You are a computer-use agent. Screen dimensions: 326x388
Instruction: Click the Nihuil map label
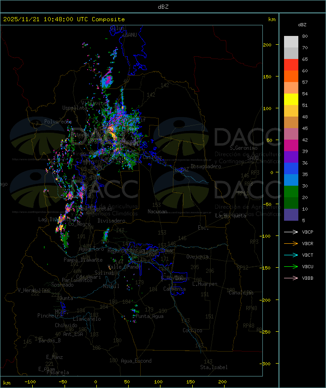(x=111, y=286)
